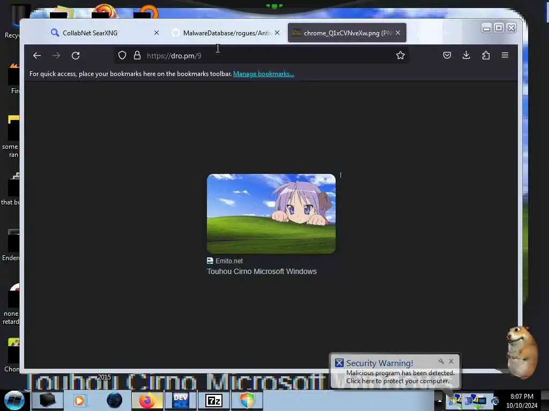Maximize the Firefox window
Screen dimensions: 549x411
click(x=499, y=28)
